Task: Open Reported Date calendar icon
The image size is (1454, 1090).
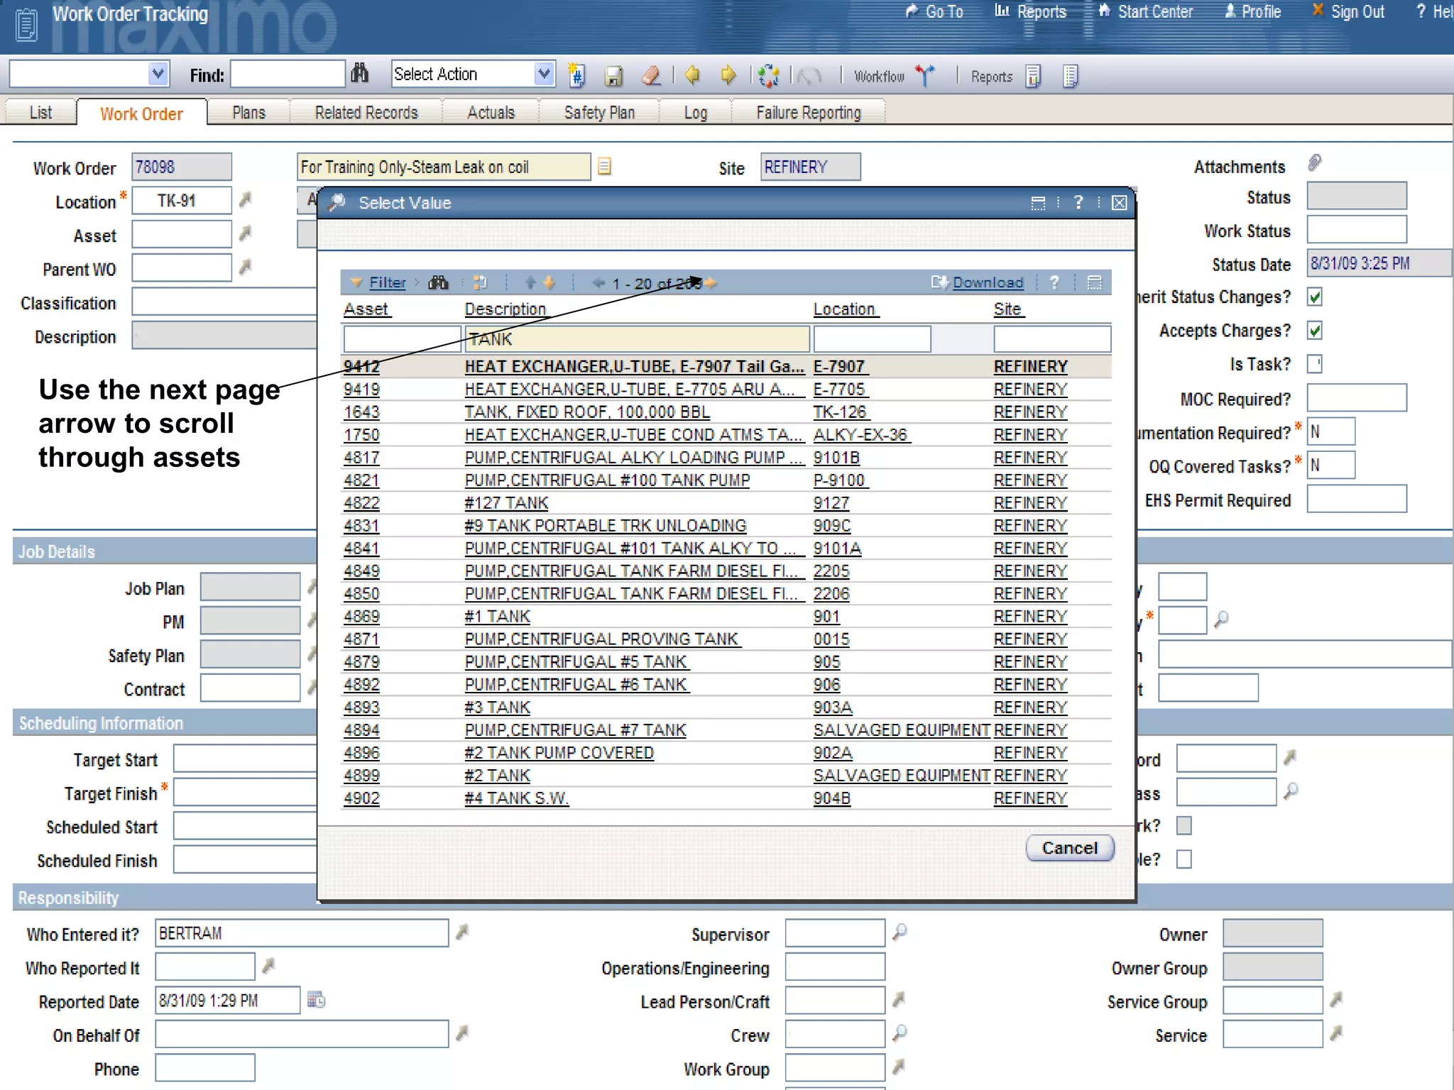Action: coord(316,1000)
